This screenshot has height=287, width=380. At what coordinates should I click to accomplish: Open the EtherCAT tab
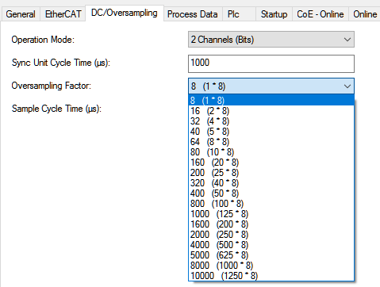[63, 14]
